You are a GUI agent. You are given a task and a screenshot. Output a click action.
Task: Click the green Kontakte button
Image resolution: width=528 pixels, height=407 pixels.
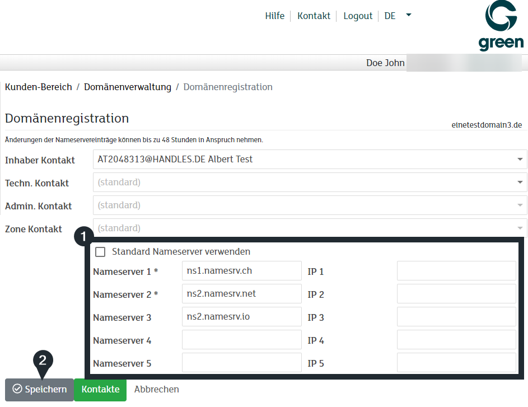pyautogui.click(x=100, y=390)
